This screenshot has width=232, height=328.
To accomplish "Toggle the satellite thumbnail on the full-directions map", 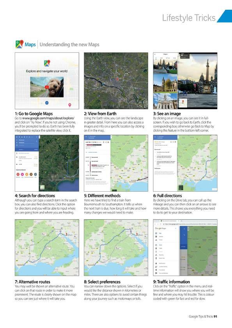I will tap(181, 187).
